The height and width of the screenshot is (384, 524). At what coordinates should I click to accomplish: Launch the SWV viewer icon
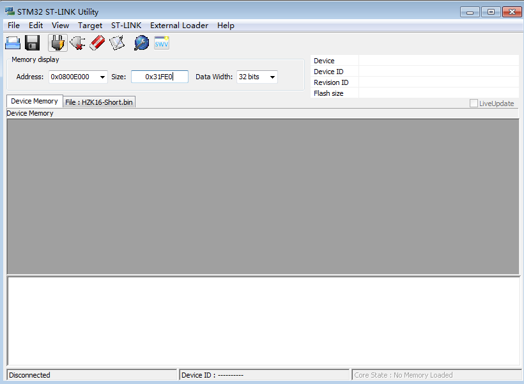[162, 43]
